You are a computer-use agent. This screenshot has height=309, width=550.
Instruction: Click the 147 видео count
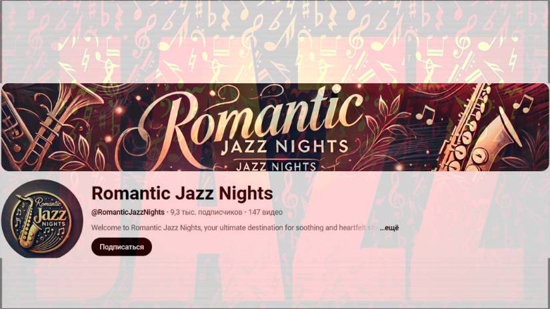pos(265,212)
